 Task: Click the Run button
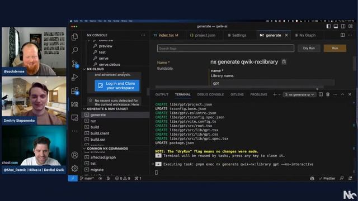click(335, 49)
